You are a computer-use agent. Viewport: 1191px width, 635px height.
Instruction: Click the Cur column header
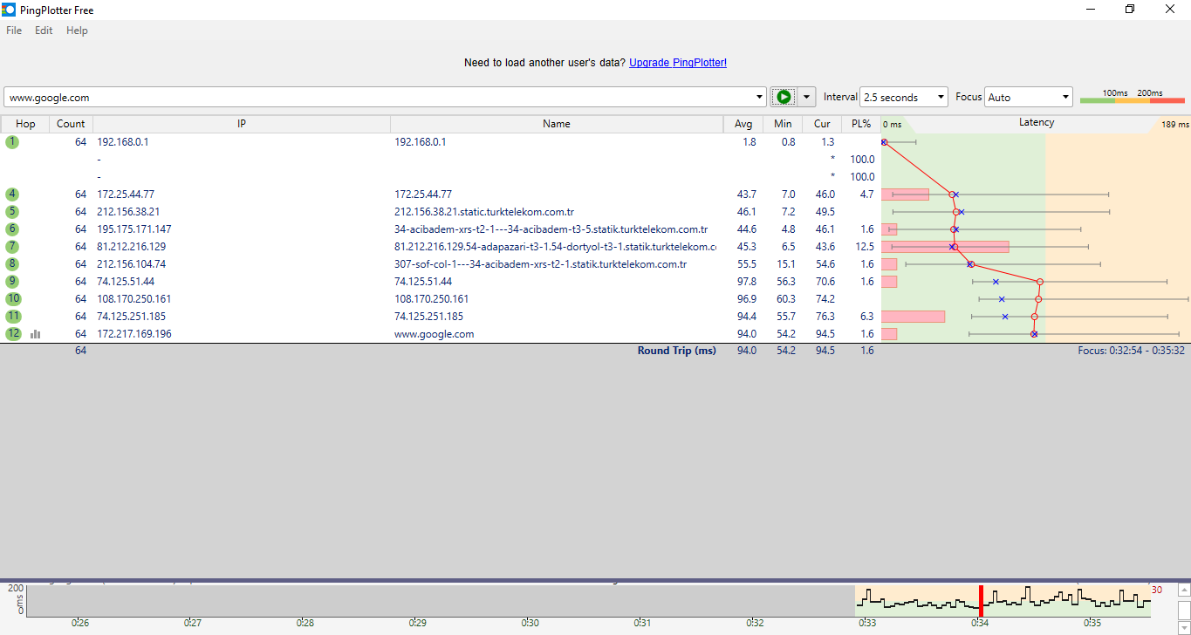pyautogui.click(x=822, y=124)
